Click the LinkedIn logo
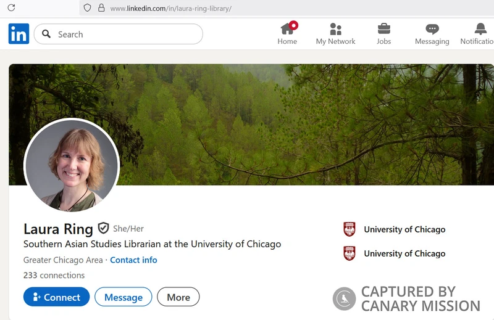This screenshot has height=320, width=494. pos(19,34)
